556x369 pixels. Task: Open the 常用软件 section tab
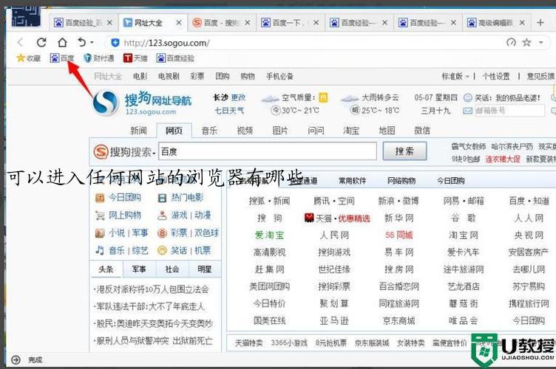click(352, 181)
